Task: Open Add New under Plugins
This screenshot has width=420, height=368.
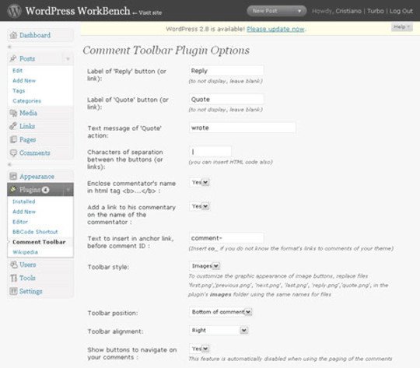Action: 24,212
